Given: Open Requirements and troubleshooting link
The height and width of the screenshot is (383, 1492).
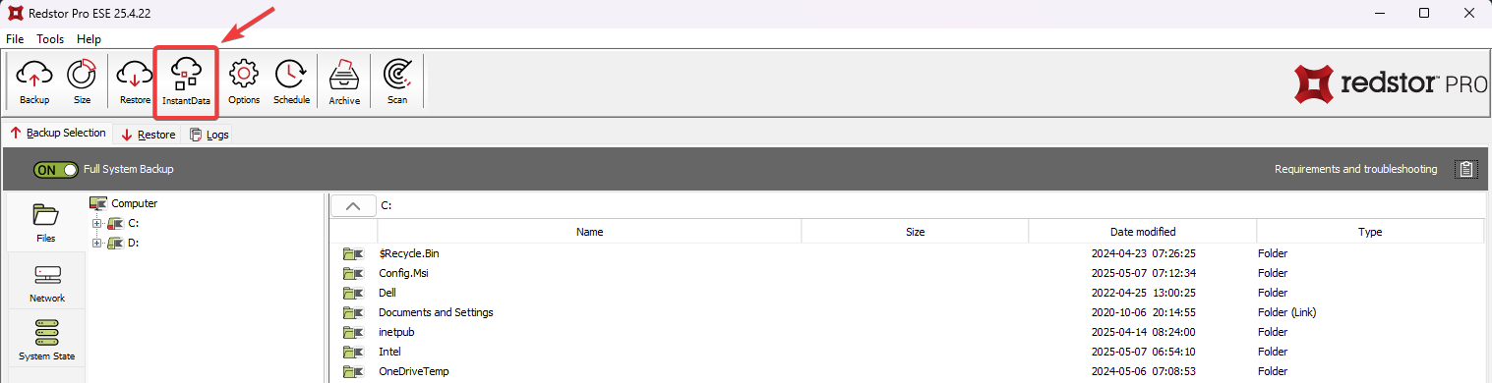Looking at the screenshot, I should [x=1355, y=169].
